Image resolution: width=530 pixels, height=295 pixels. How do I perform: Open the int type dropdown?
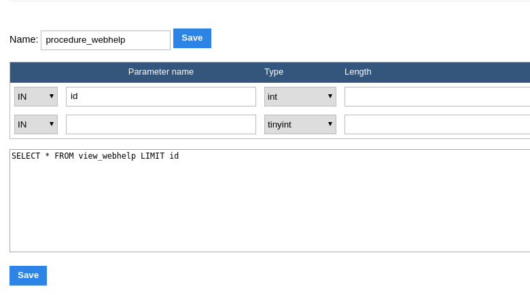coord(300,96)
